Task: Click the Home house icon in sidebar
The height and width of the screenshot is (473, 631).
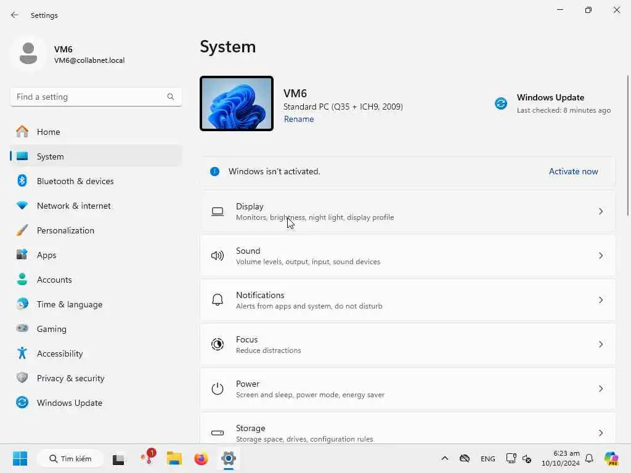Action: tap(22, 132)
